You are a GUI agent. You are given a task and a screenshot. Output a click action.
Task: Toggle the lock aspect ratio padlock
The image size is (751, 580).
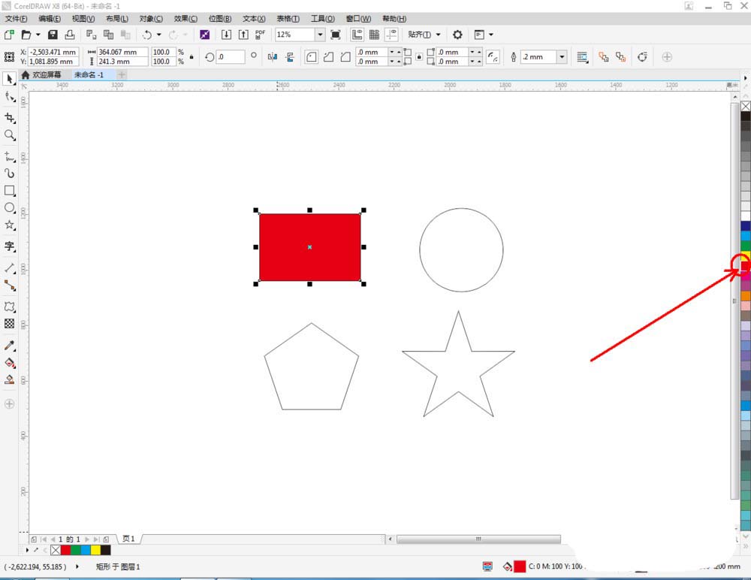190,56
